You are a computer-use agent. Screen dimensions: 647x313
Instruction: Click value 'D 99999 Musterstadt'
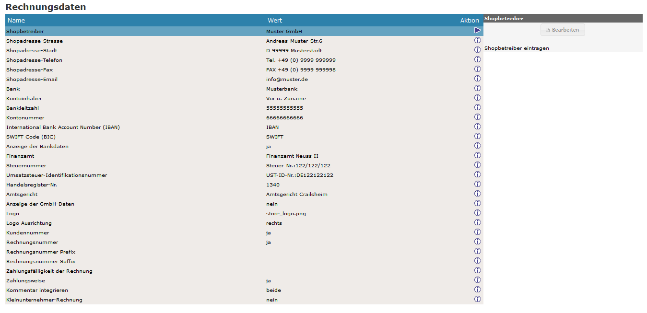tap(294, 50)
